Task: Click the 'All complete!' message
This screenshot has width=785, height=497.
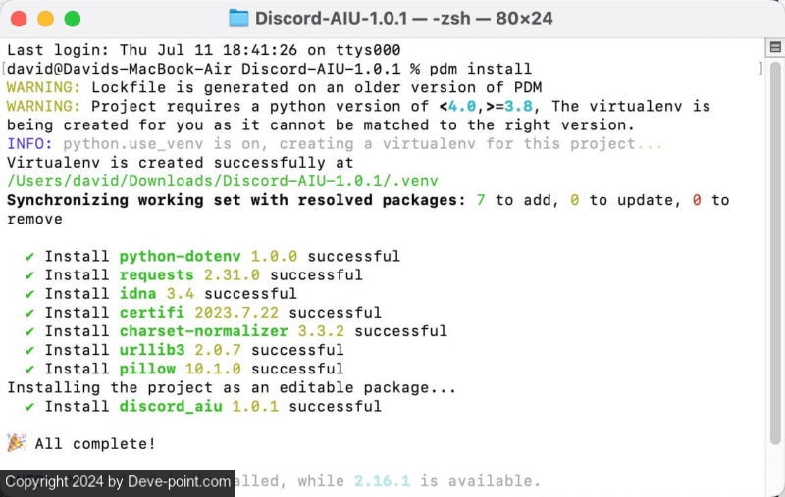Action: tap(95, 444)
